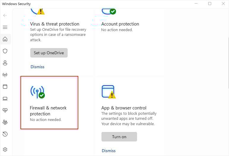Image resolution: width=229 pixels, height=156 pixels.
Task: Open Firewall & network protection tile
Action: click(x=49, y=103)
